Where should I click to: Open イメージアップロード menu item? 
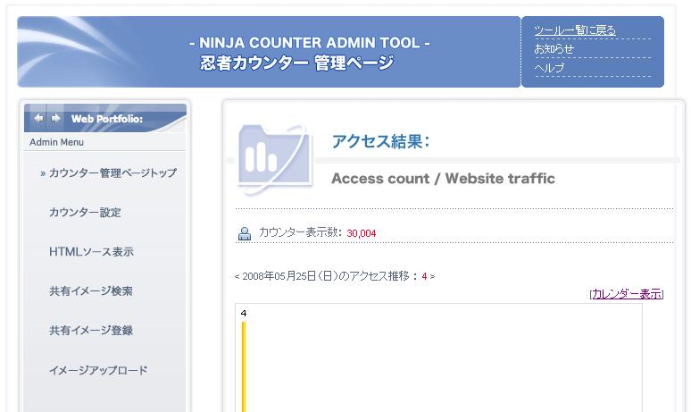click(98, 370)
